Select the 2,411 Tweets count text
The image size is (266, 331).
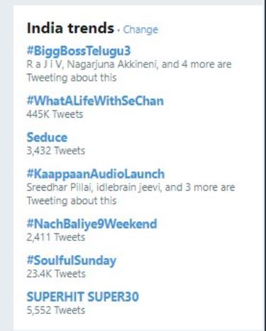[56, 237]
